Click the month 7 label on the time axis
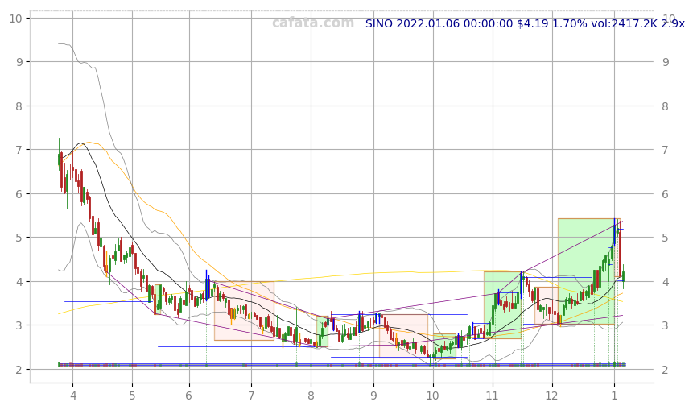Image resolution: width=693 pixels, height=410 pixels. tap(251, 396)
